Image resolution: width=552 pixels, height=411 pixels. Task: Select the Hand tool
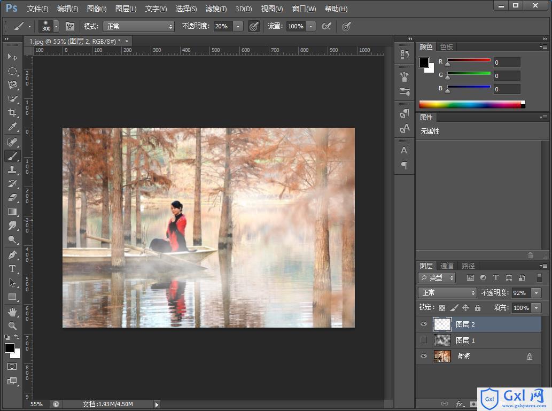12,312
